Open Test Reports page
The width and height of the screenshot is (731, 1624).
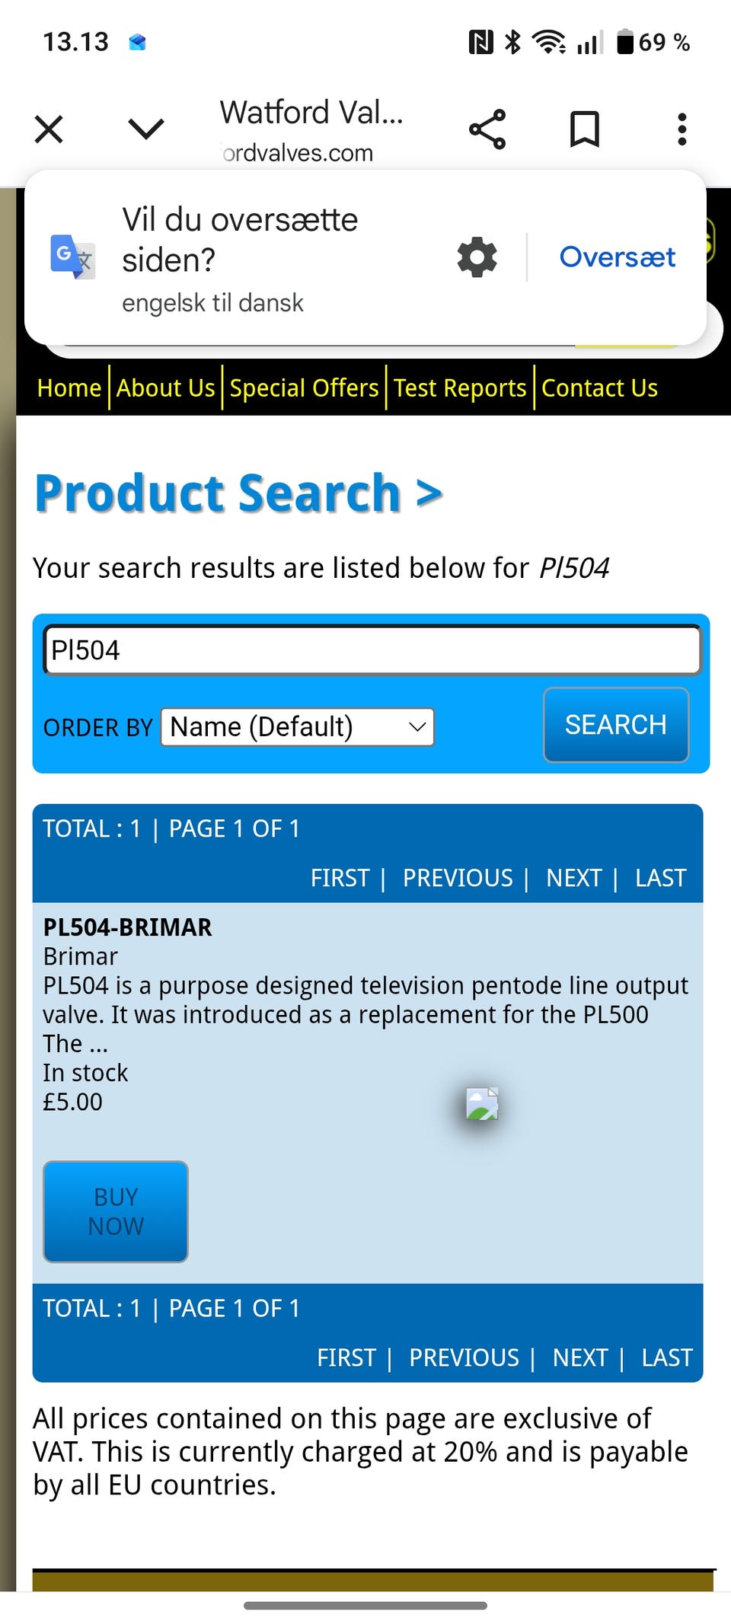coord(460,388)
